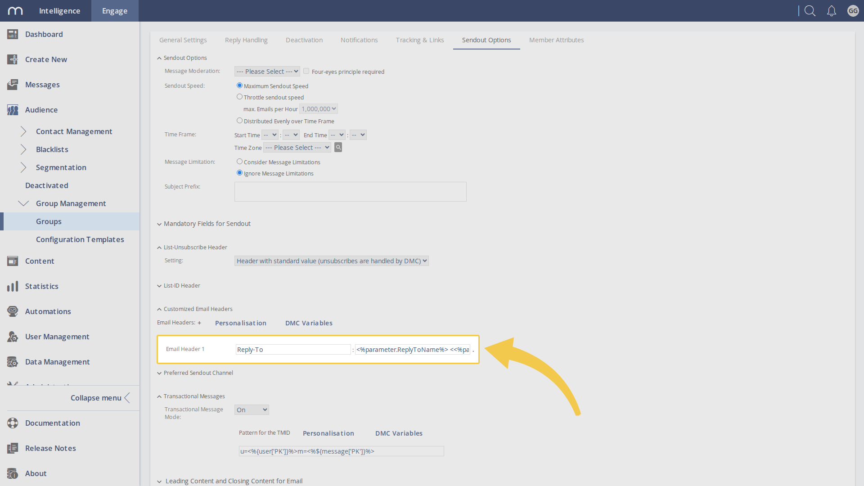Open the search magnifier icon in top bar
Image resolution: width=864 pixels, height=486 pixels.
(810, 11)
